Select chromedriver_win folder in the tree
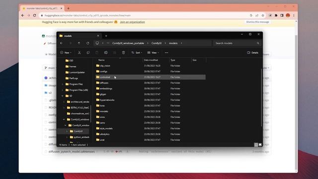Image resolution: width=318 pixels, height=179 pixels. (78, 113)
